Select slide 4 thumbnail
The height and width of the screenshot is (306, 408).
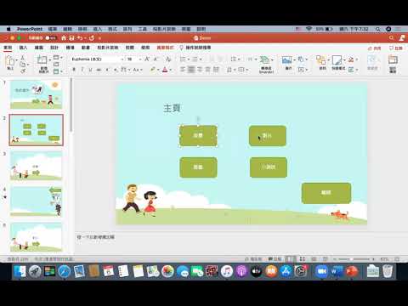36,201
